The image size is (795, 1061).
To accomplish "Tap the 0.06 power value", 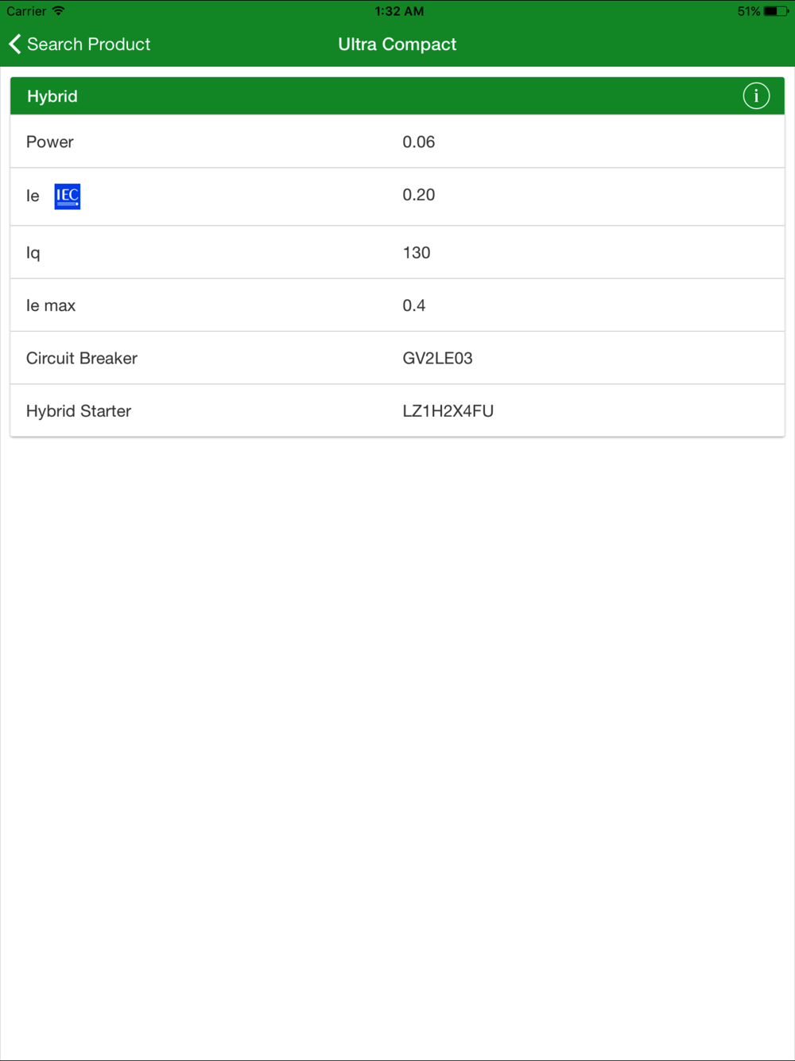I will pyautogui.click(x=419, y=142).
